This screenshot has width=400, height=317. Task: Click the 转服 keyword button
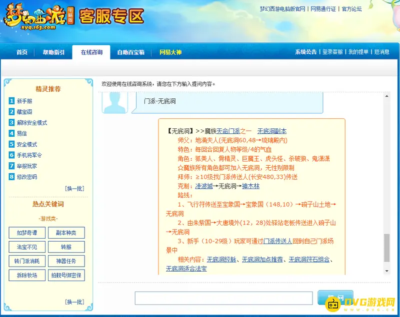66,247
